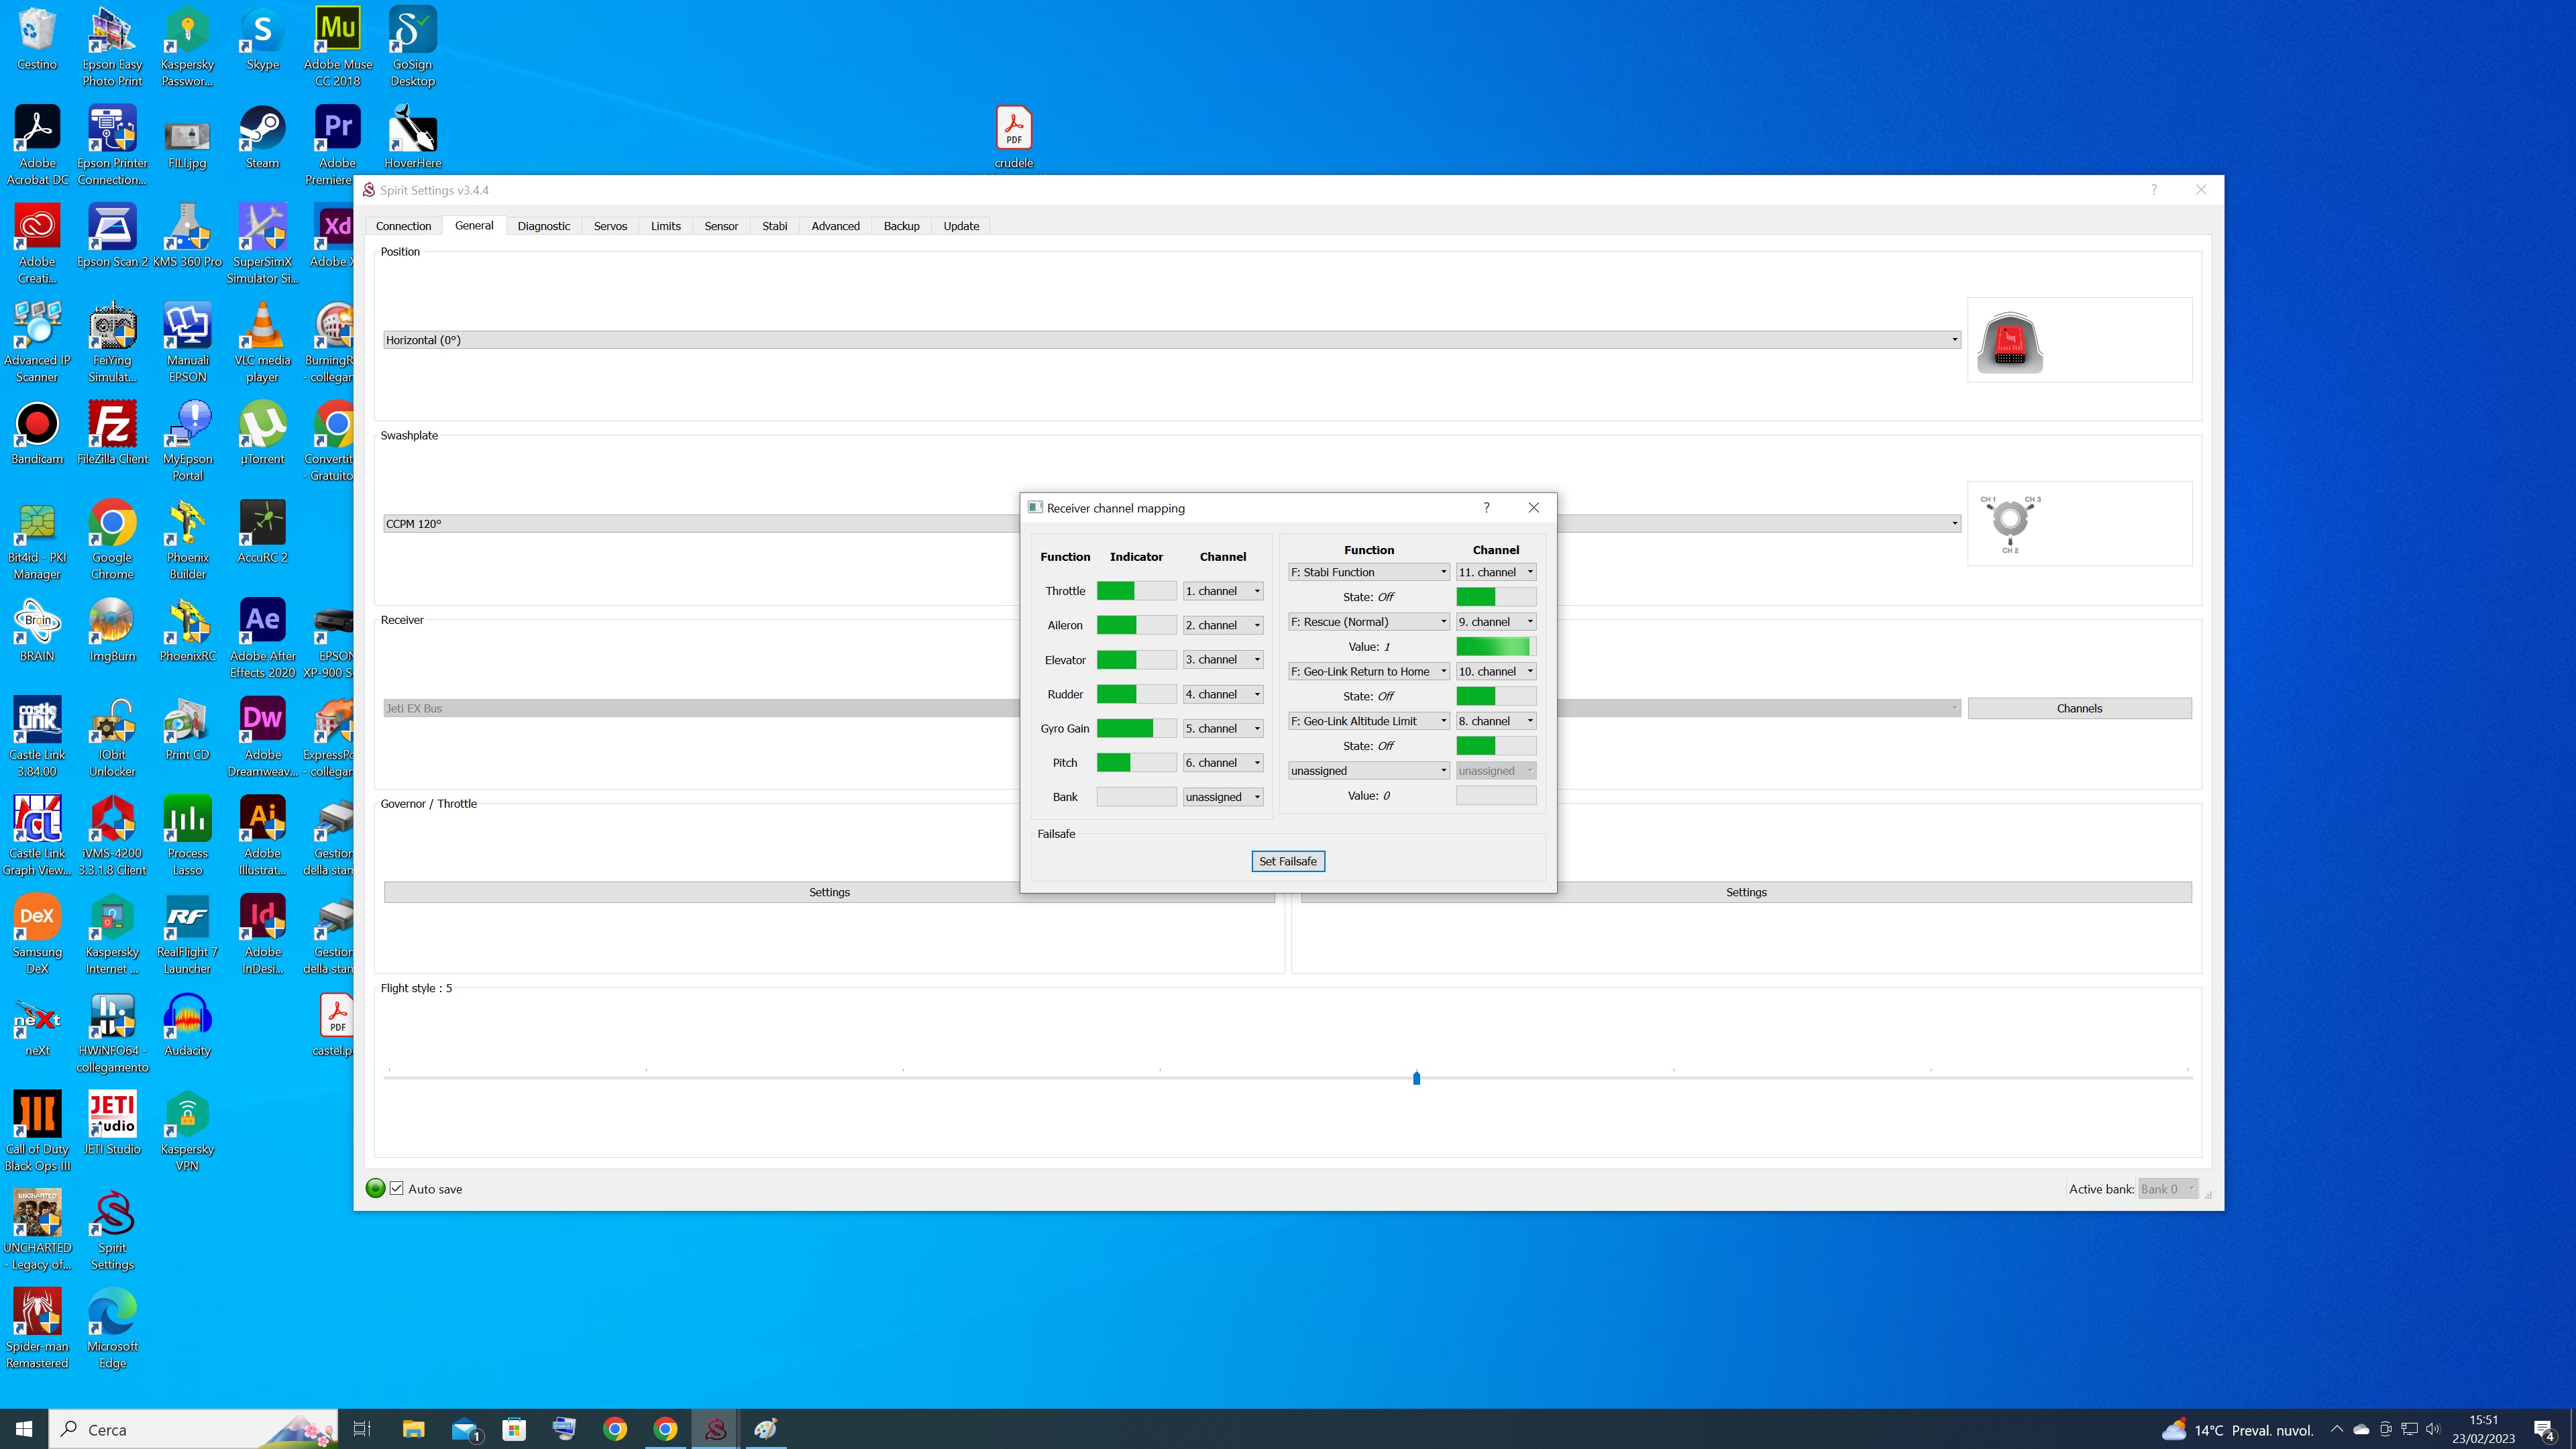Viewport: 2576px width, 1449px height.
Task: Click the red Spirit unit position image
Action: click(2009, 342)
